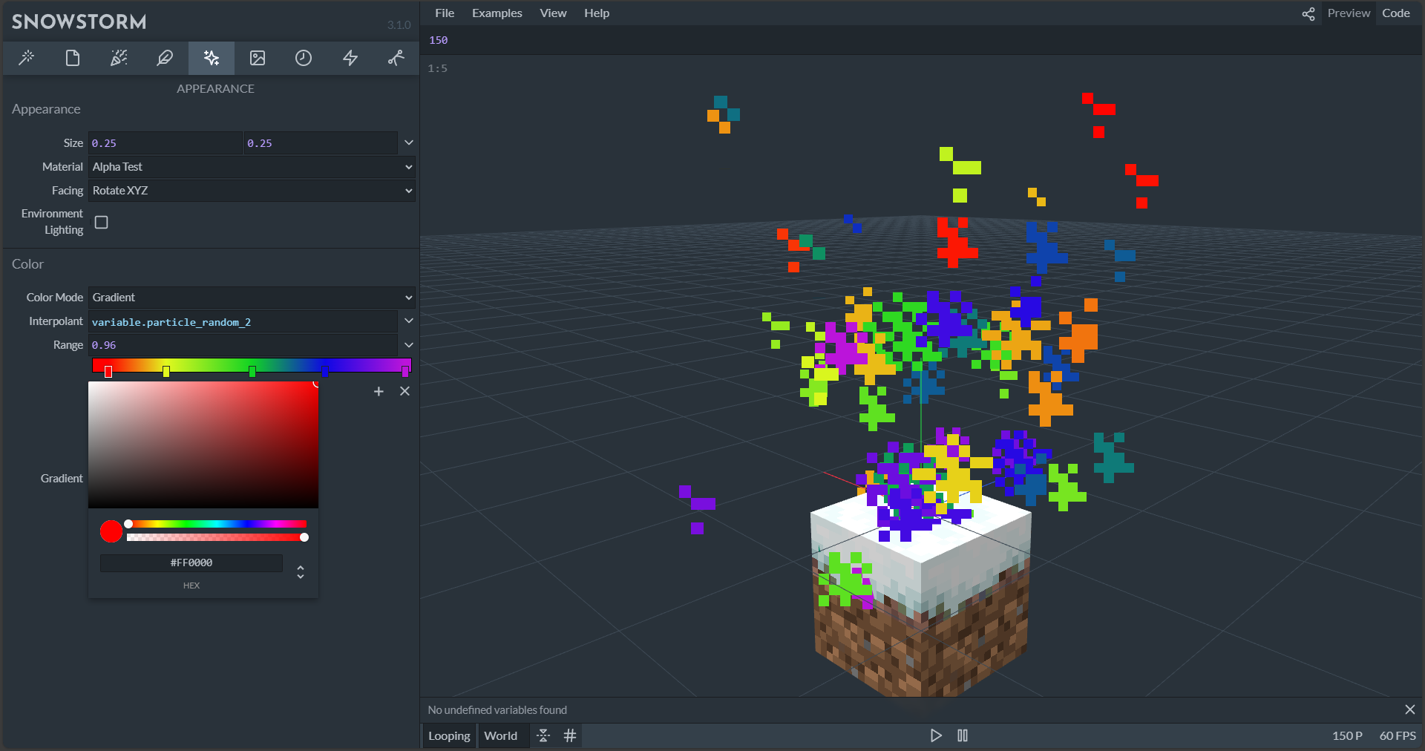This screenshot has width=1425, height=751.
Task: Click the 150 P particle count
Action: 1347,736
